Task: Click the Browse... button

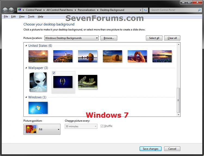Action: click(109, 38)
